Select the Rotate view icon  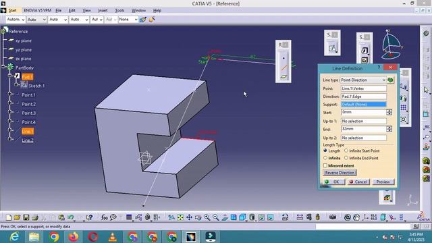pyautogui.click(x=198, y=217)
